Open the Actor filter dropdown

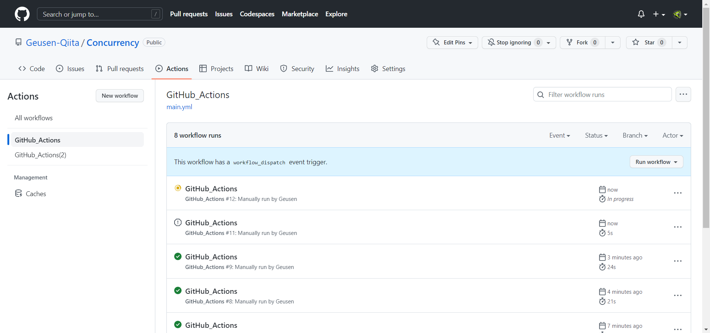pyautogui.click(x=673, y=135)
